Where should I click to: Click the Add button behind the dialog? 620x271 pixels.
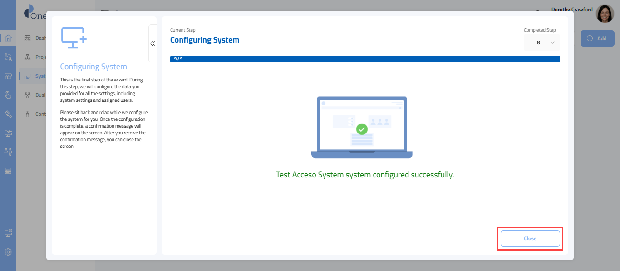point(597,38)
